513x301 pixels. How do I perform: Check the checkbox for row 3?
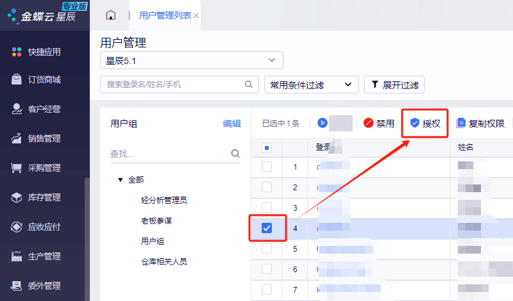click(267, 207)
